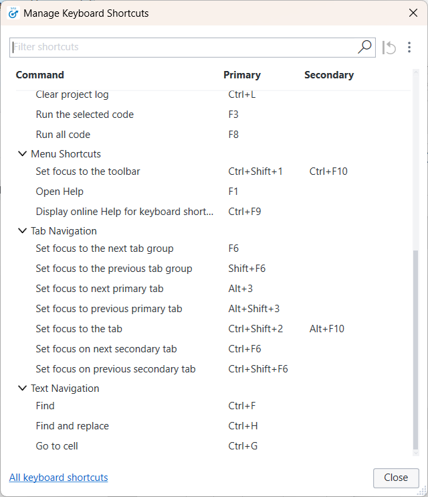This screenshot has width=428, height=497.
Task: Open the All keyboard shortcuts link
Action: 58,478
